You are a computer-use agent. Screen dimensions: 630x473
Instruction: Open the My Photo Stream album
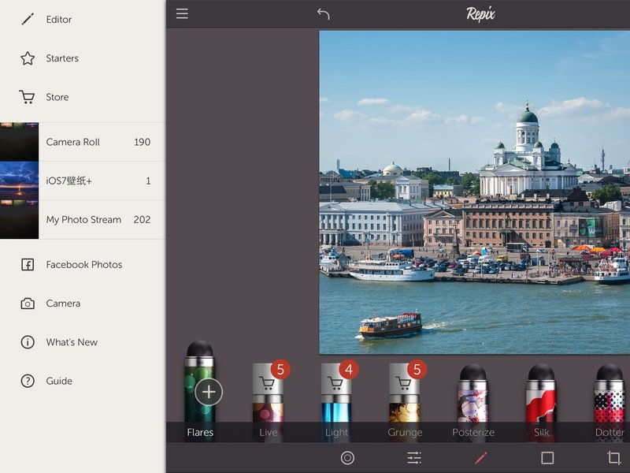pyautogui.click(x=83, y=220)
